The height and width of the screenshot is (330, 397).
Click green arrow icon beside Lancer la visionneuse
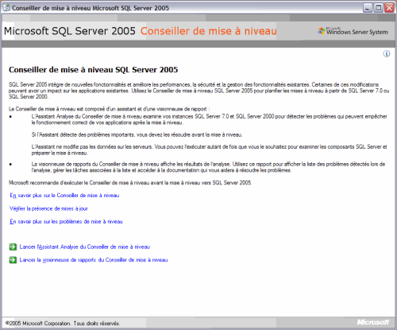click(x=13, y=260)
